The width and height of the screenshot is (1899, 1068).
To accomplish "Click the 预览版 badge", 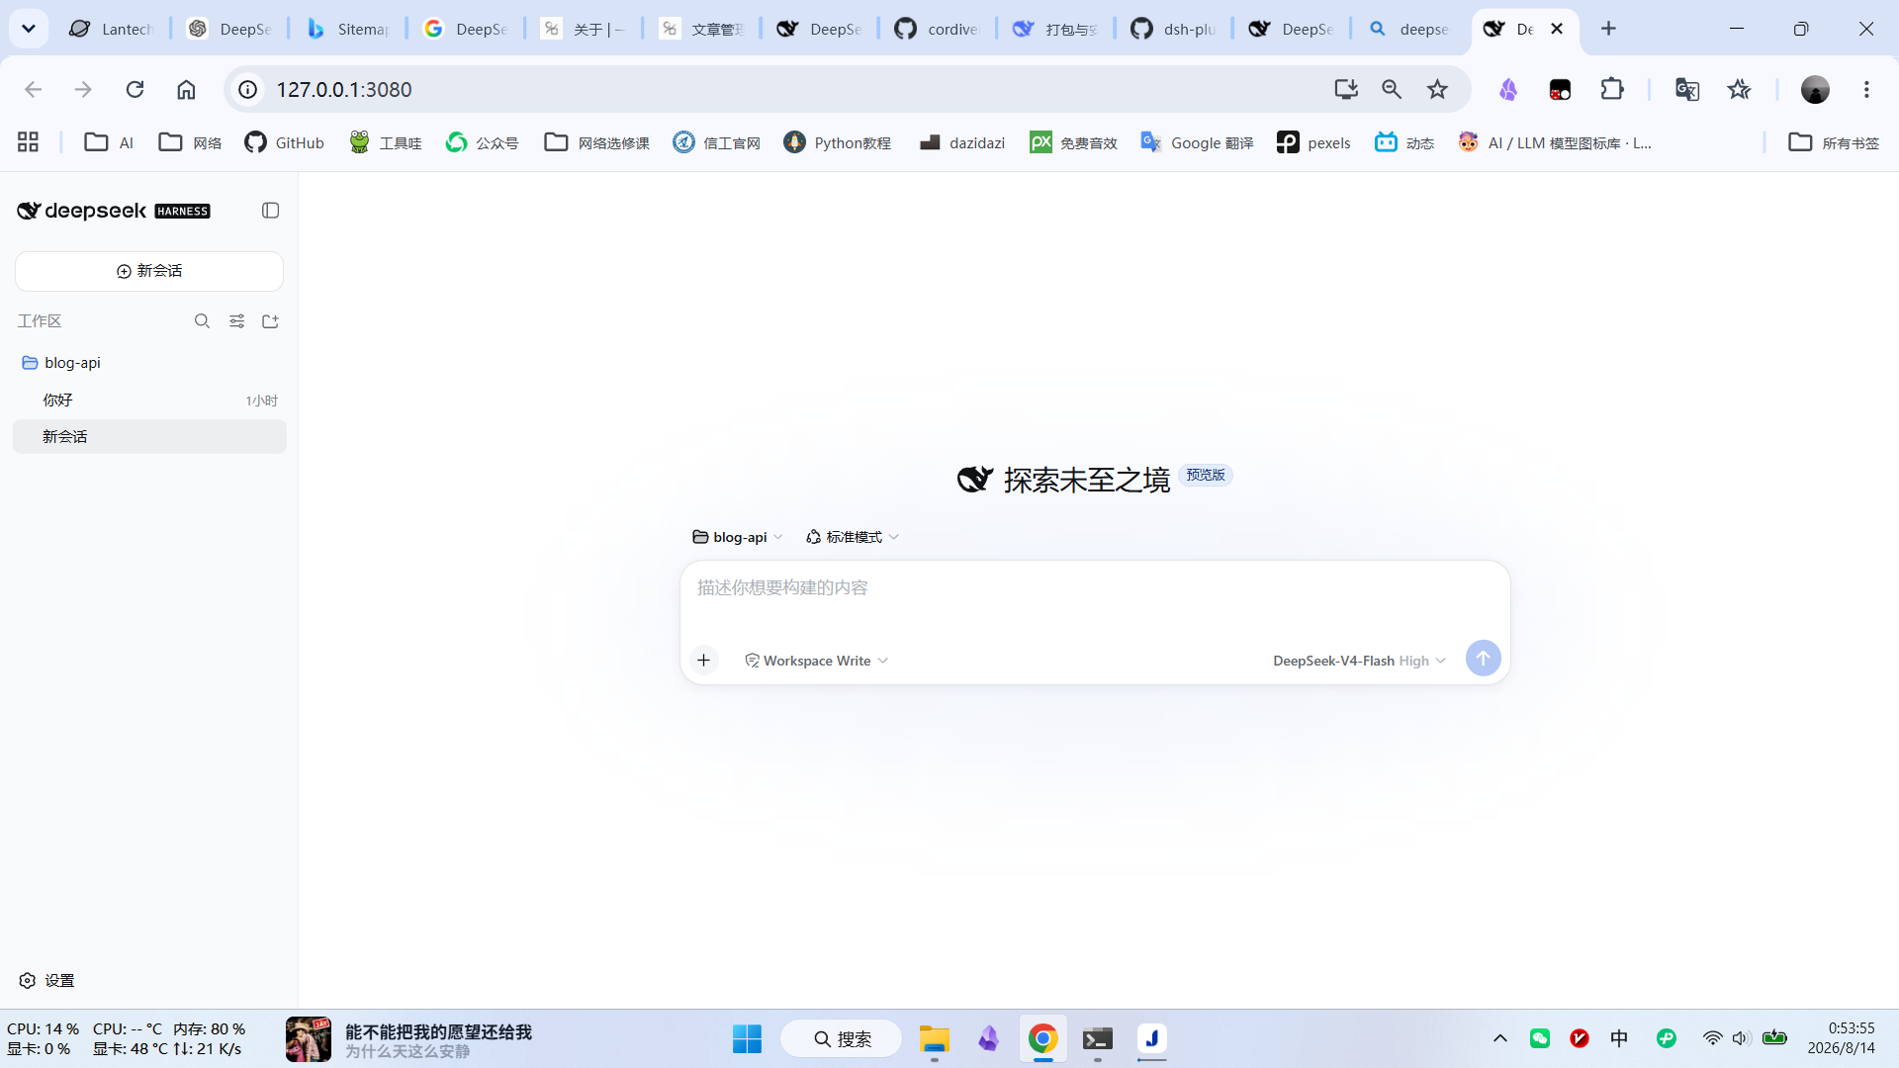I will click(x=1206, y=475).
